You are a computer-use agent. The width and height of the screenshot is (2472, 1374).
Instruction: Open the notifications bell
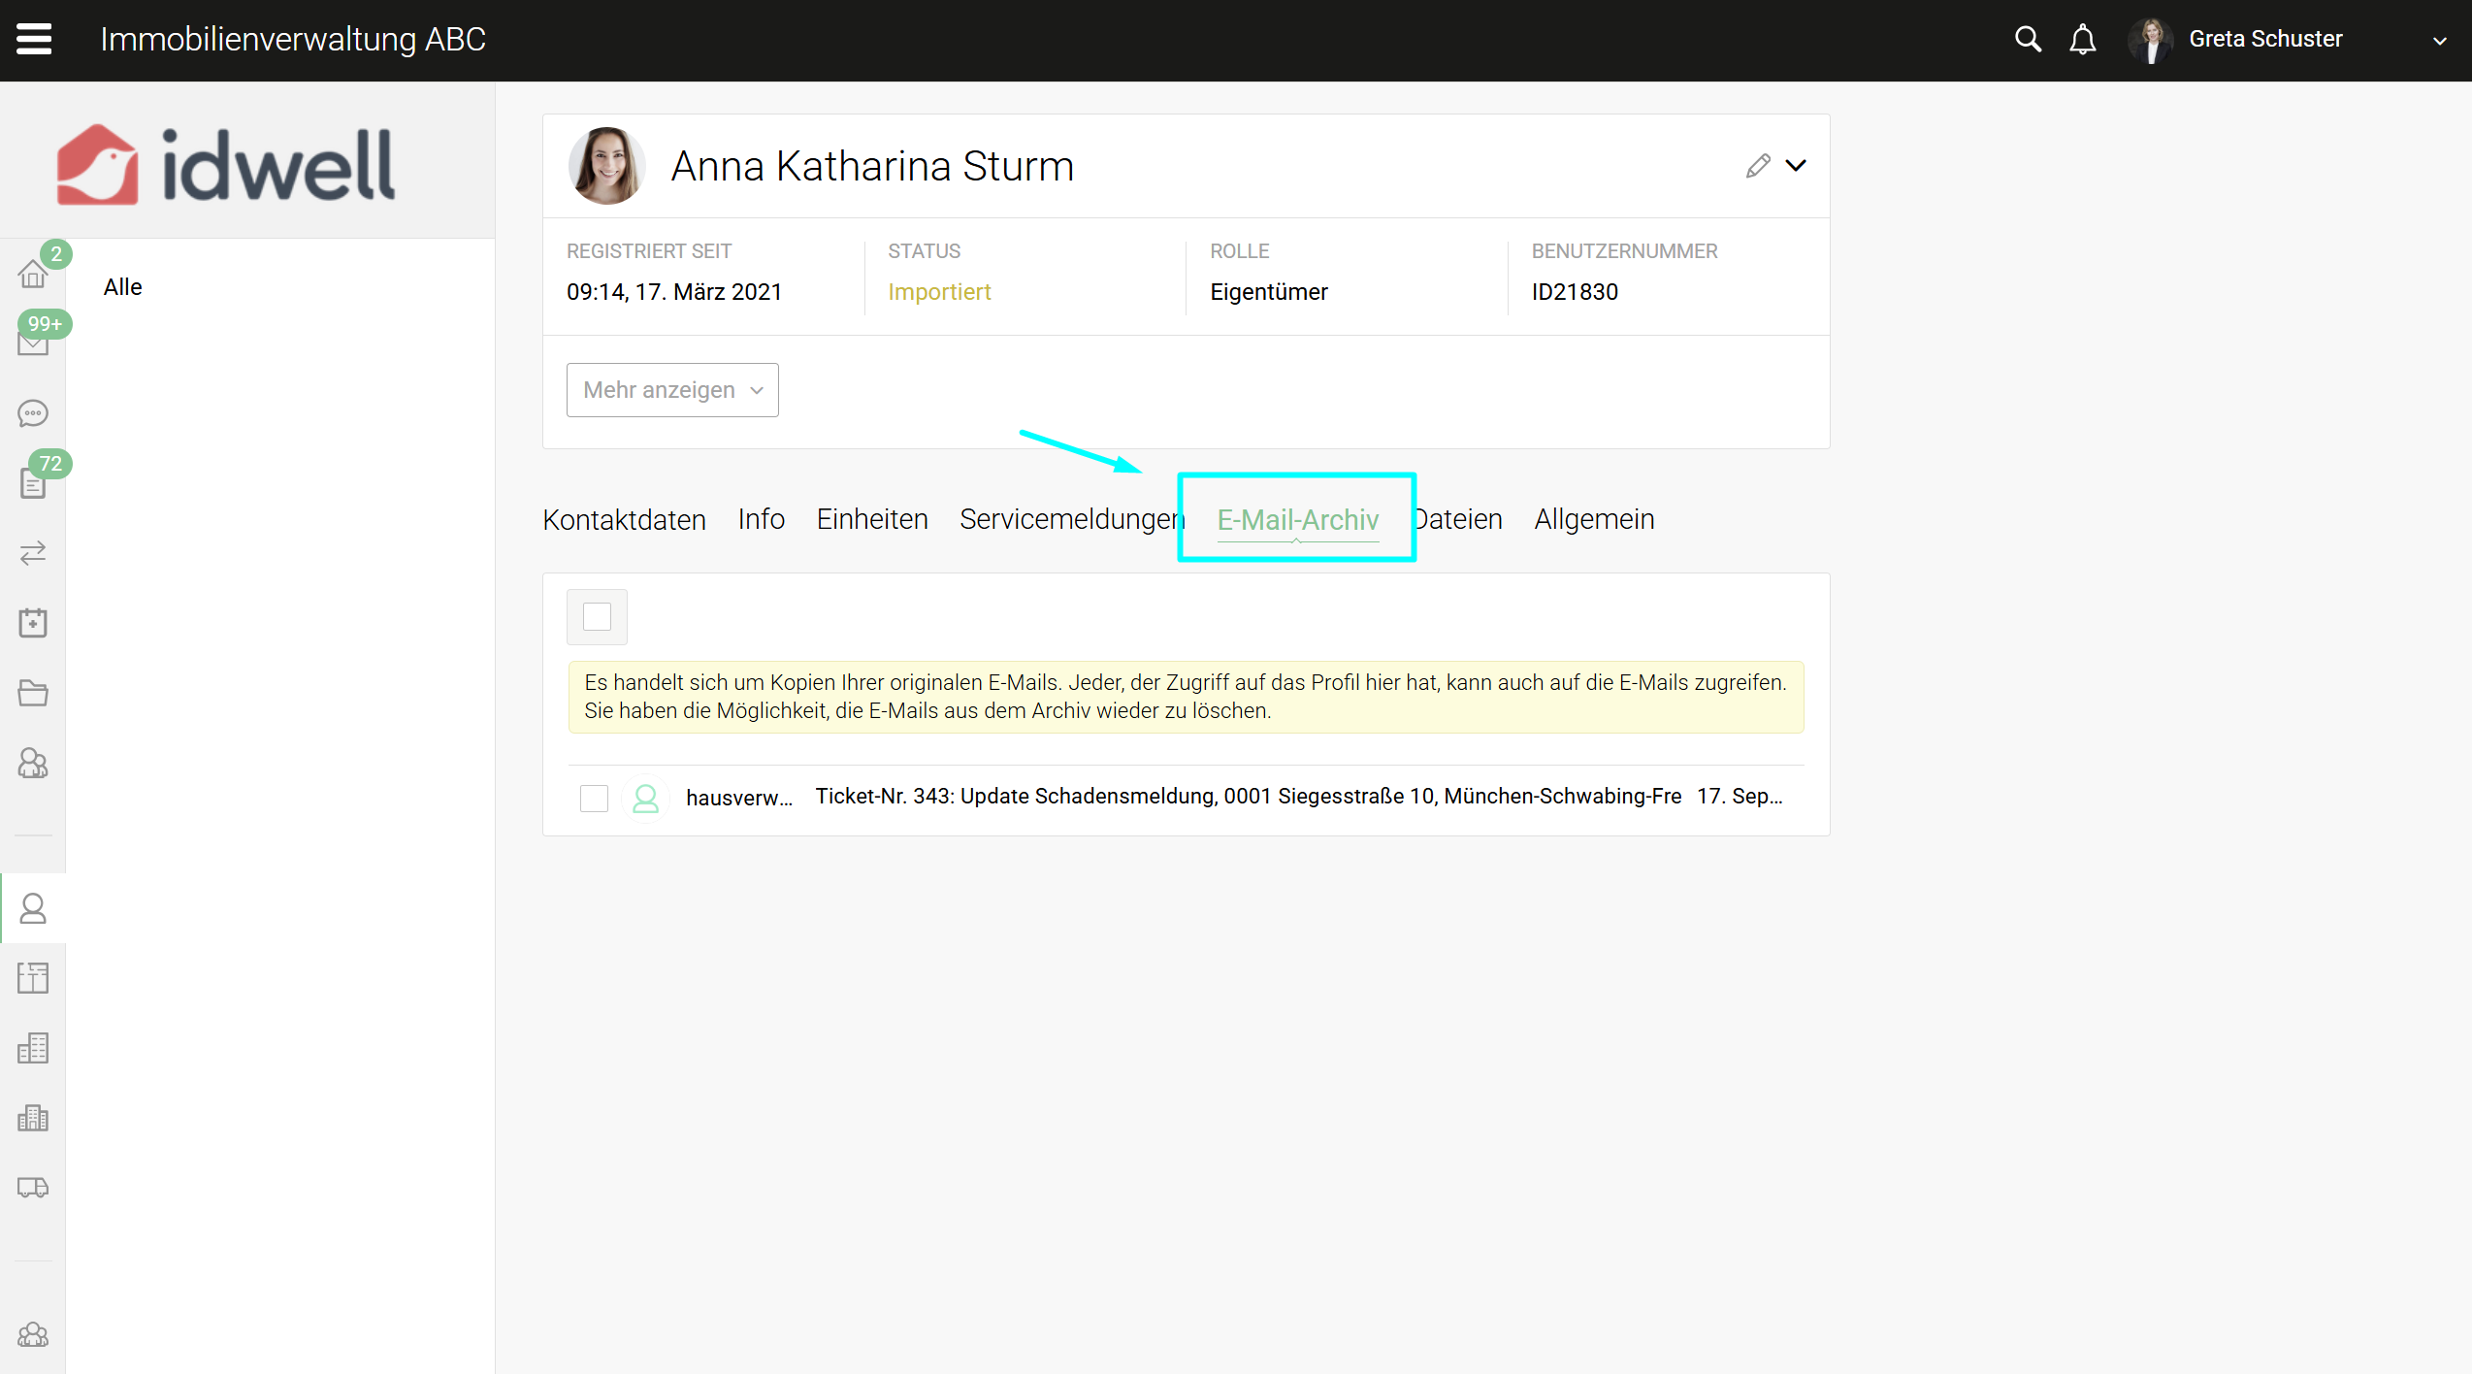point(2082,40)
